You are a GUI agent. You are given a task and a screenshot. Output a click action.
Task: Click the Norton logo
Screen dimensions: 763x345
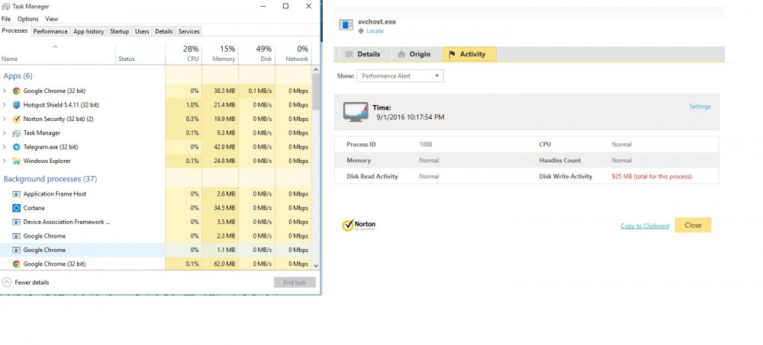pos(359,225)
